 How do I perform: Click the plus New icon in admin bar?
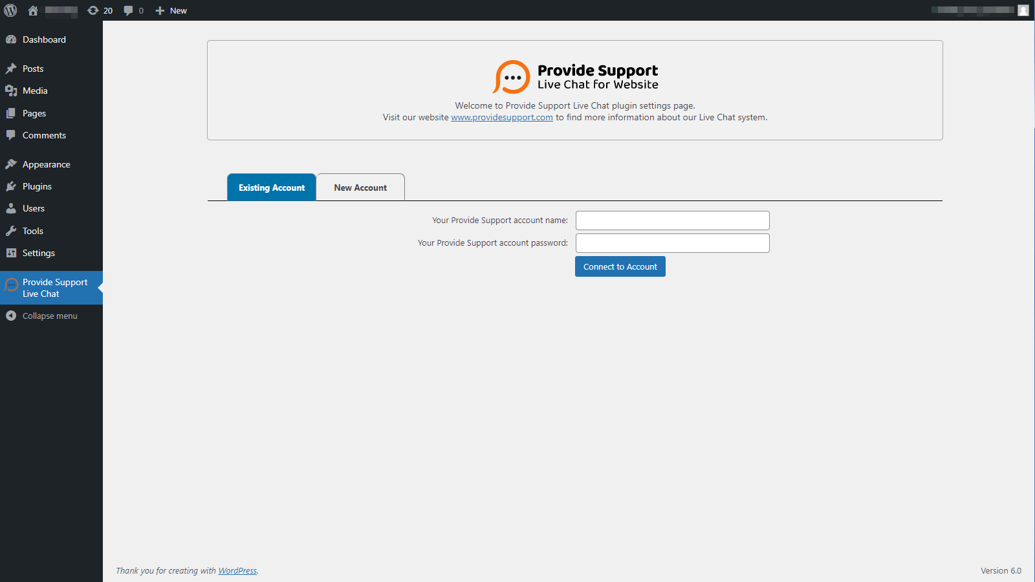pos(160,10)
